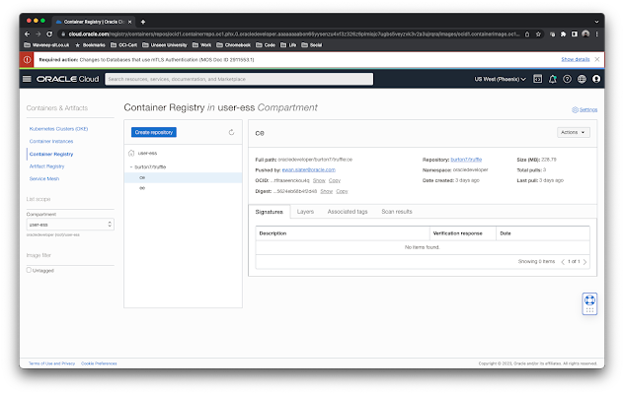Viewport: 624px width, 394px height.
Task: Open the Code bookmarks folder
Action: (266, 45)
